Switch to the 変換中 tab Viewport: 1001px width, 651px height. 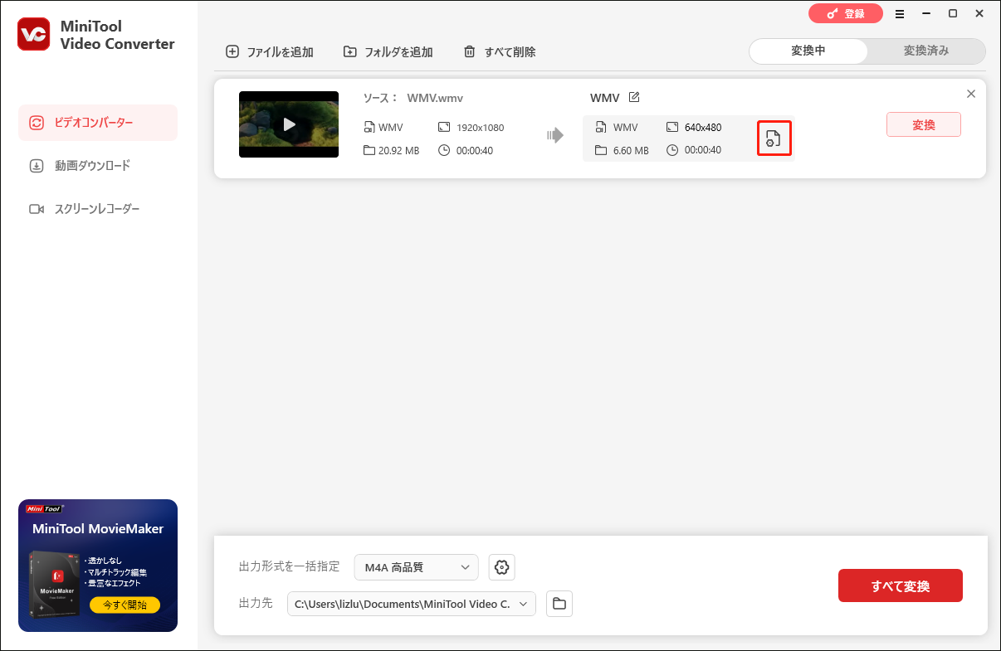[x=808, y=51]
